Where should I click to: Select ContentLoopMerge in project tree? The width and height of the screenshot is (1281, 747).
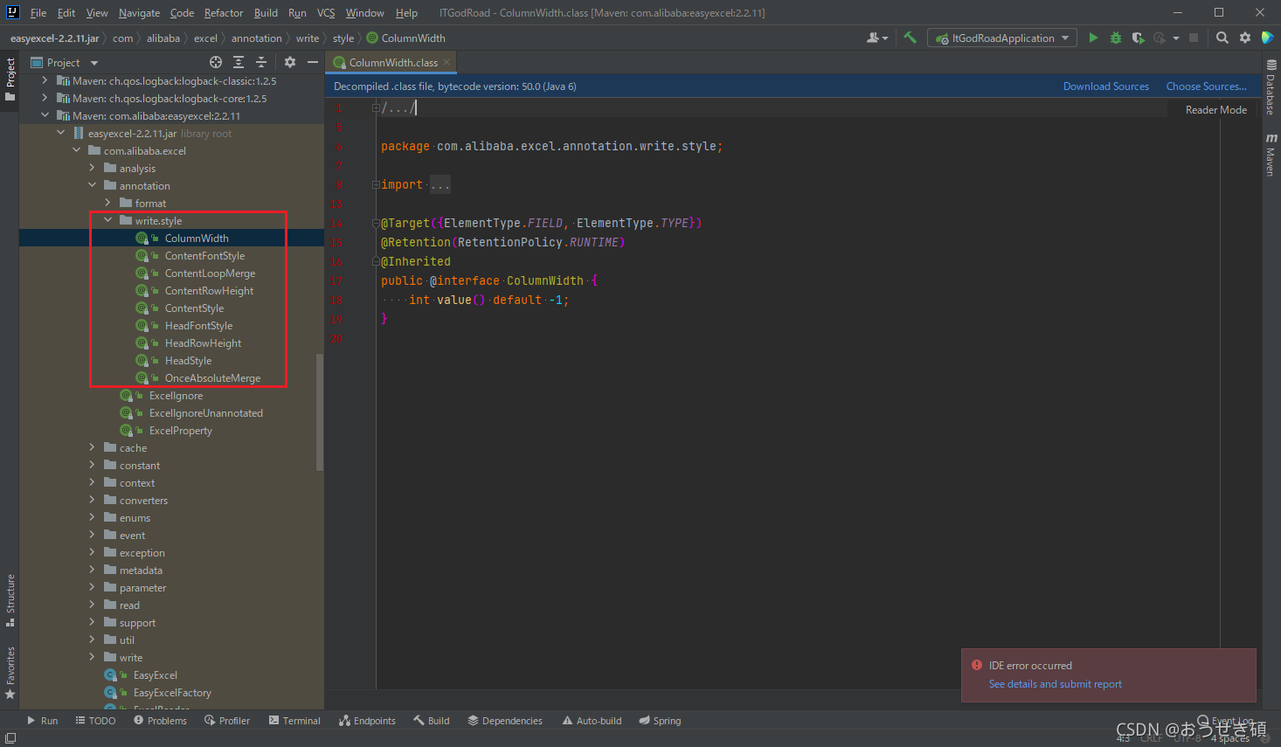210,273
